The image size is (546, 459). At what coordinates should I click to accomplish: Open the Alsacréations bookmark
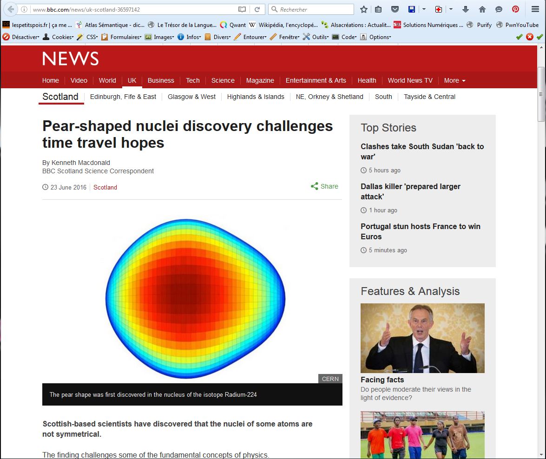(356, 25)
